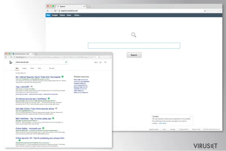Open Chrome menu in the Bing window

(110, 57)
